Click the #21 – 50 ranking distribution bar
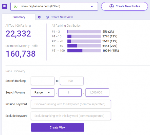Viewport: 150px width, 135px height. click(x=84, y=46)
